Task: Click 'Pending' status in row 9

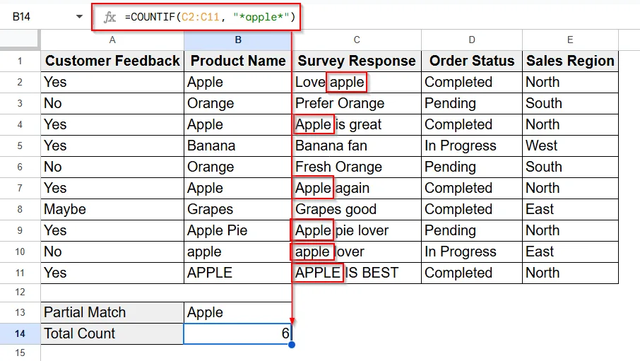Action: (472, 231)
